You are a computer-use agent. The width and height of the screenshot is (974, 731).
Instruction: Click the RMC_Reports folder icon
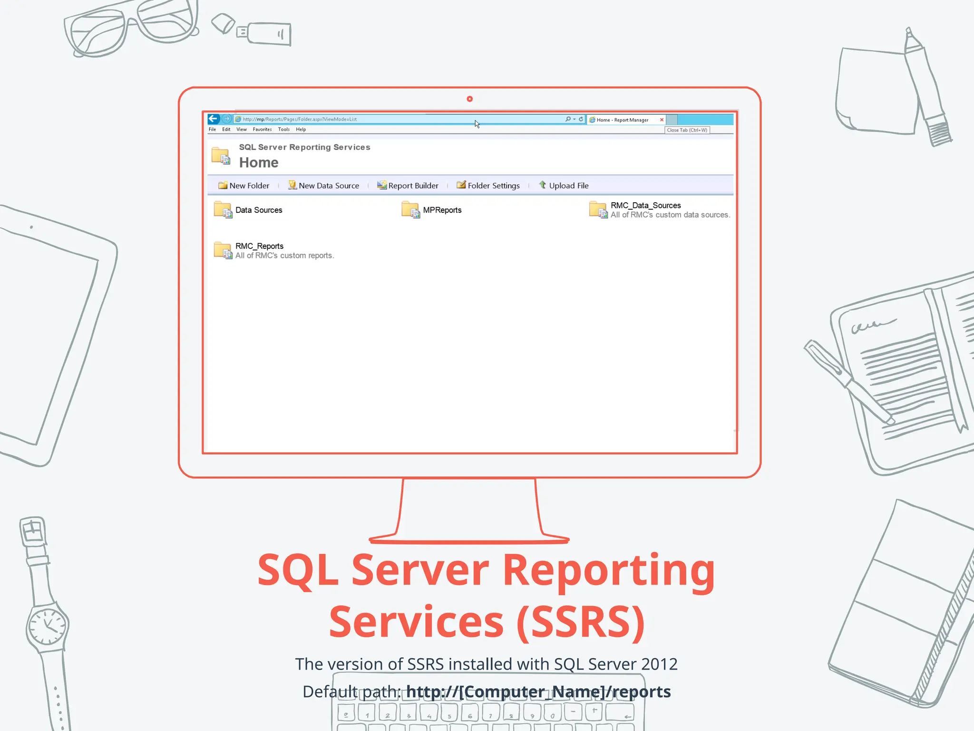(223, 250)
